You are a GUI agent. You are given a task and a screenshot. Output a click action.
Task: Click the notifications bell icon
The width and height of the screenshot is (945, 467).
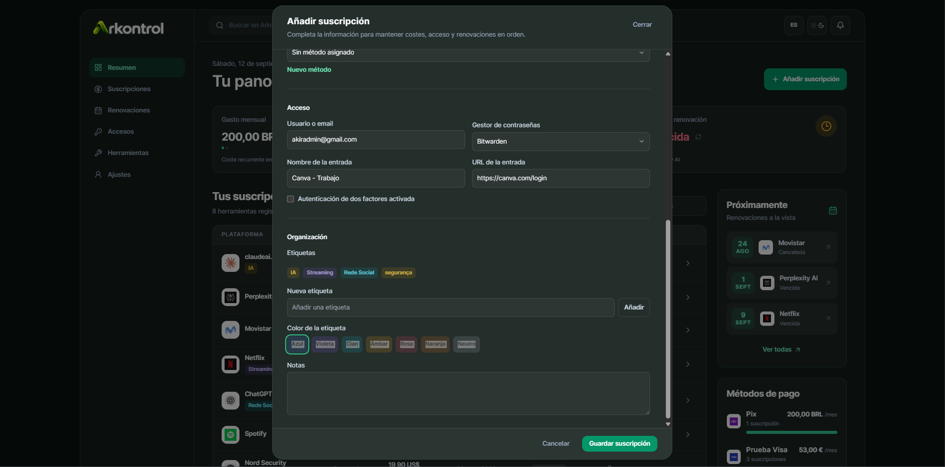point(840,25)
